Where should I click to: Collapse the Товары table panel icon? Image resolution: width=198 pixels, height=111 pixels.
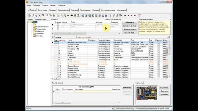[x=53, y=37]
